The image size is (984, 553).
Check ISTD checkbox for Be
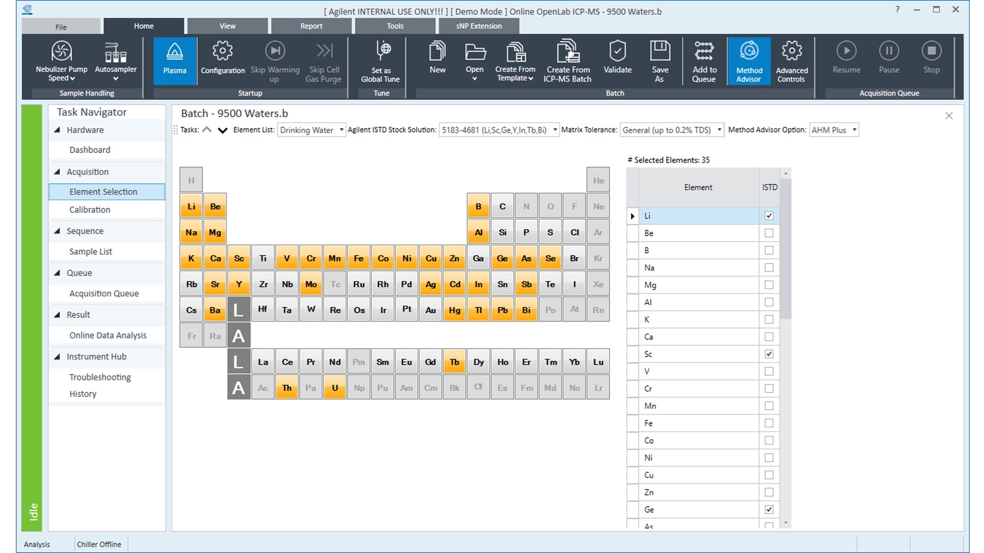[769, 233]
